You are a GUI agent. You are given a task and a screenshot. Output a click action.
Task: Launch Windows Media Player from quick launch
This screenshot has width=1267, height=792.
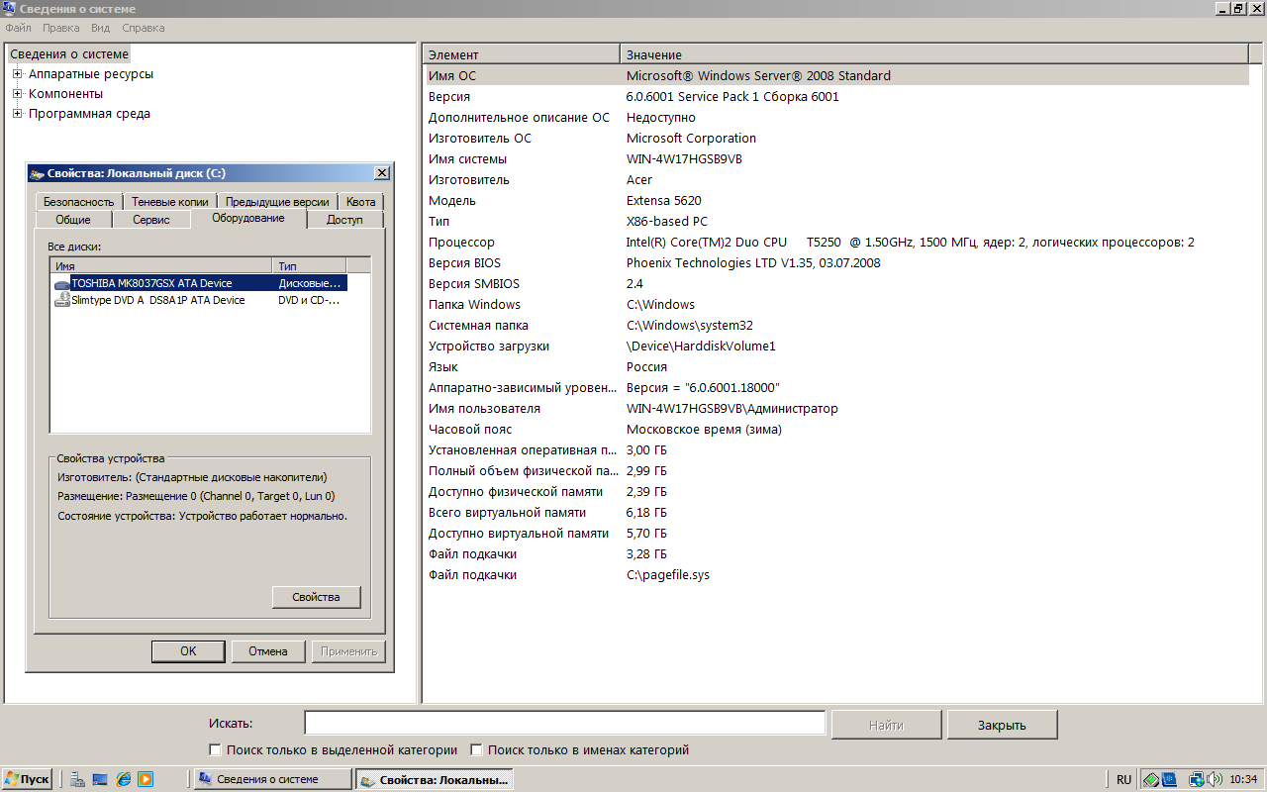146,779
